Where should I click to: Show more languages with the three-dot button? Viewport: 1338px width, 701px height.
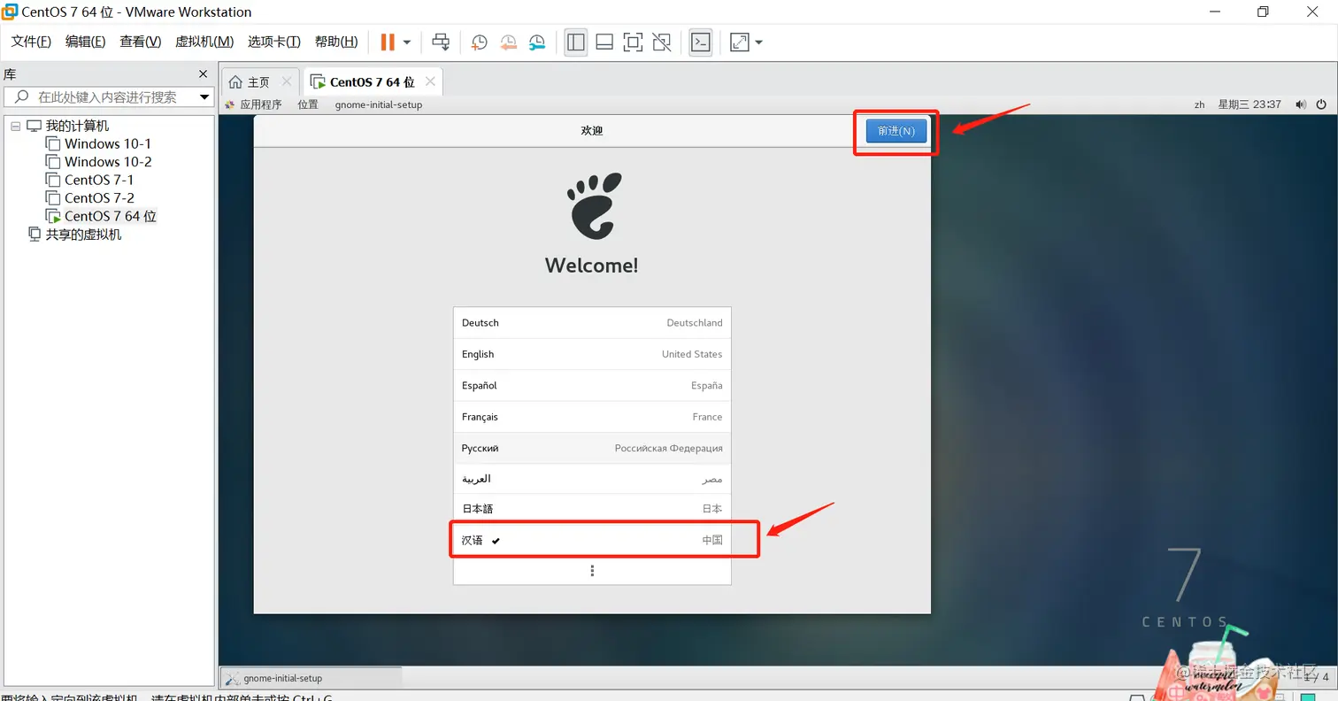click(x=592, y=571)
